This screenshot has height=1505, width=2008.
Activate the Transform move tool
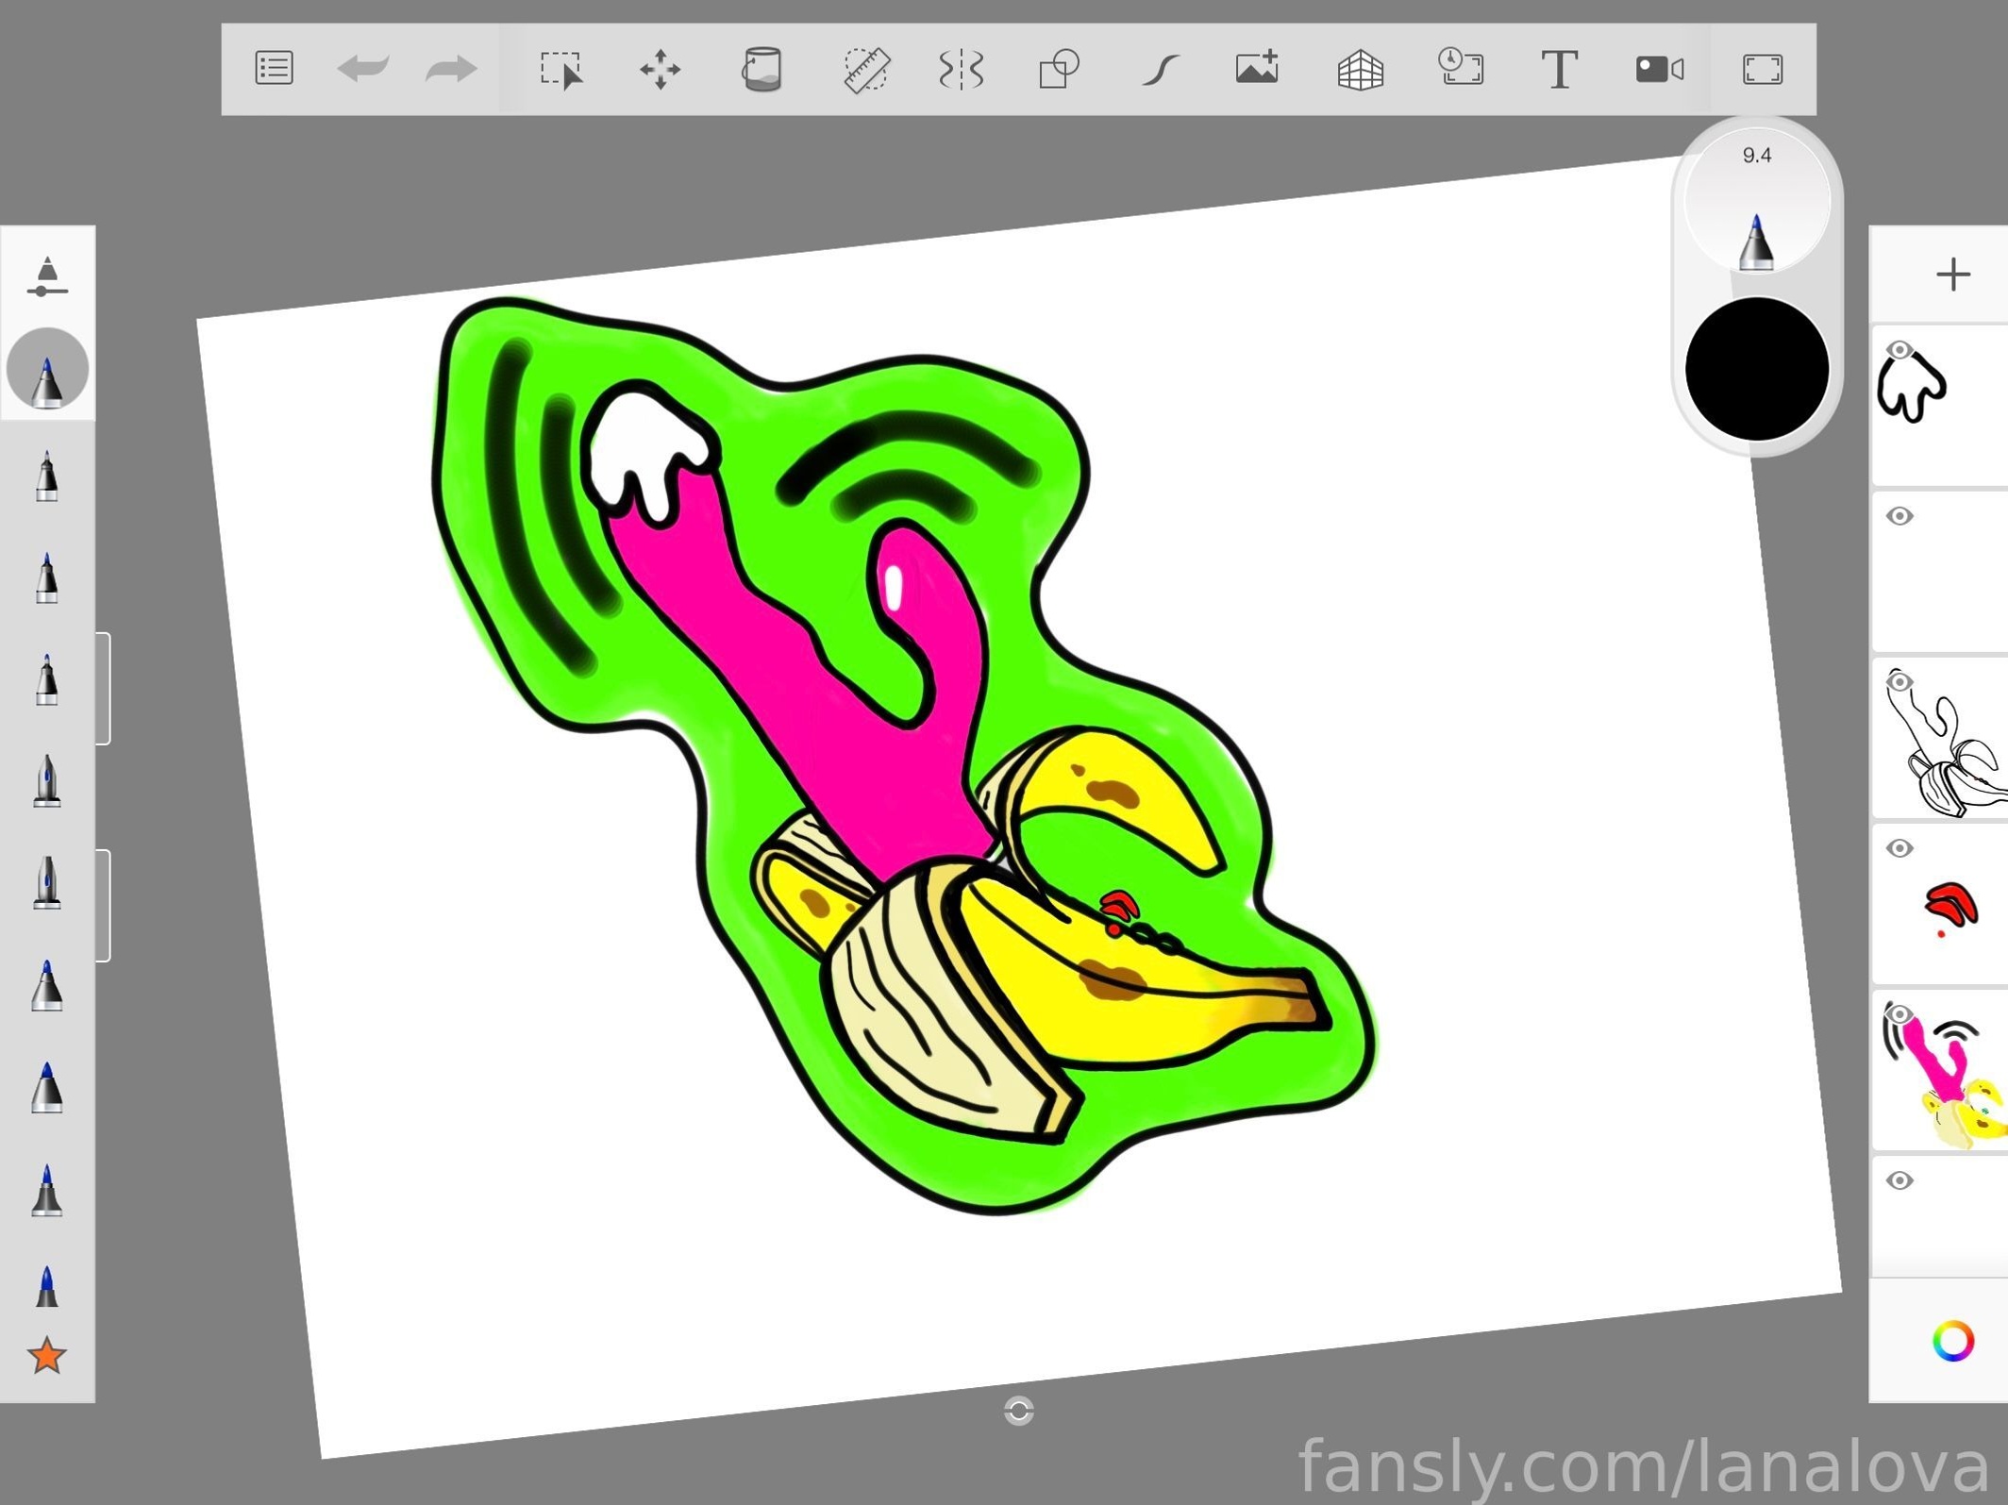(x=660, y=70)
